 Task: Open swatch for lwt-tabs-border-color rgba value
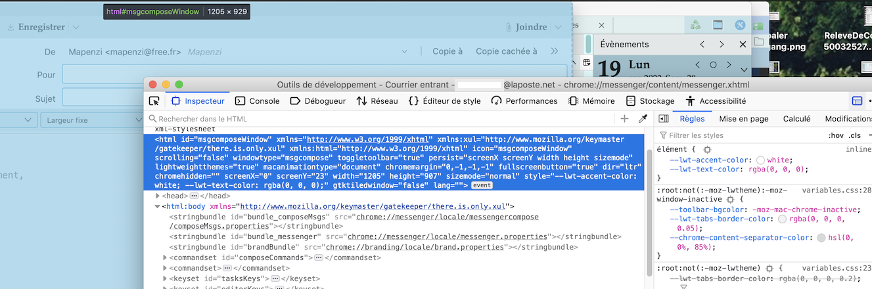(782, 219)
